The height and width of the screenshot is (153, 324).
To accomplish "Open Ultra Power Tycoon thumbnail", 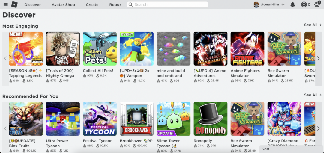I will tap(63, 119).
